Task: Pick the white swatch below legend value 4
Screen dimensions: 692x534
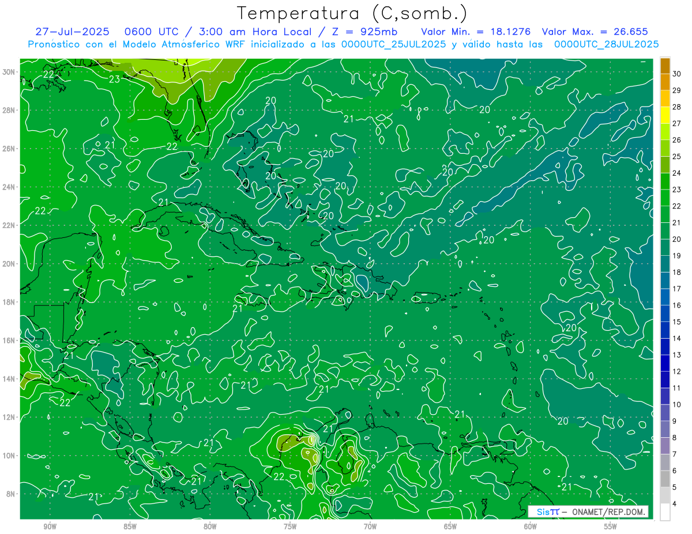Action: click(x=665, y=512)
